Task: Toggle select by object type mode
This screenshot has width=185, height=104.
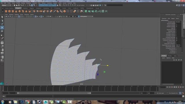Action: pyautogui.click(x=32, y=5)
